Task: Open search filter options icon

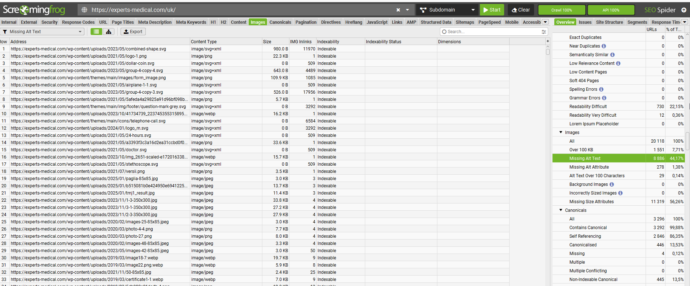Action: 543,32
